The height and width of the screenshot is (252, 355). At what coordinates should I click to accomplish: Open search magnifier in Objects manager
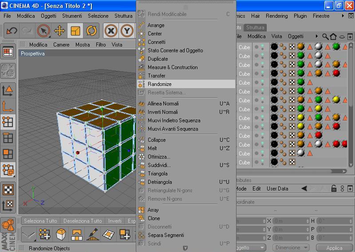(x=325, y=36)
